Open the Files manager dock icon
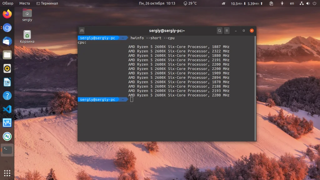The height and width of the screenshot is (180, 320). [x=7, y=55]
